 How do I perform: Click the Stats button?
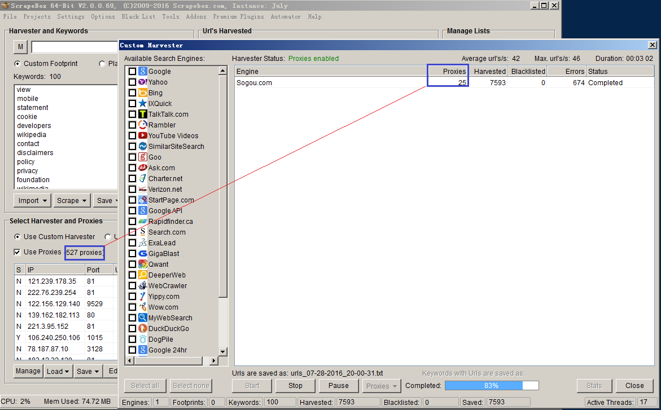click(x=594, y=386)
